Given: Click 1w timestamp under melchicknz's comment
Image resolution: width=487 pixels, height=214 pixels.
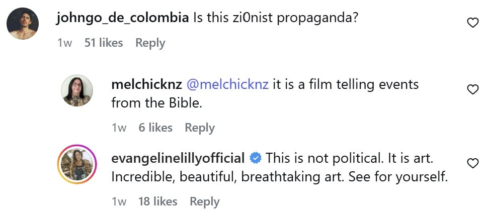Looking at the screenshot, I should pyautogui.click(x=119, y=128).
